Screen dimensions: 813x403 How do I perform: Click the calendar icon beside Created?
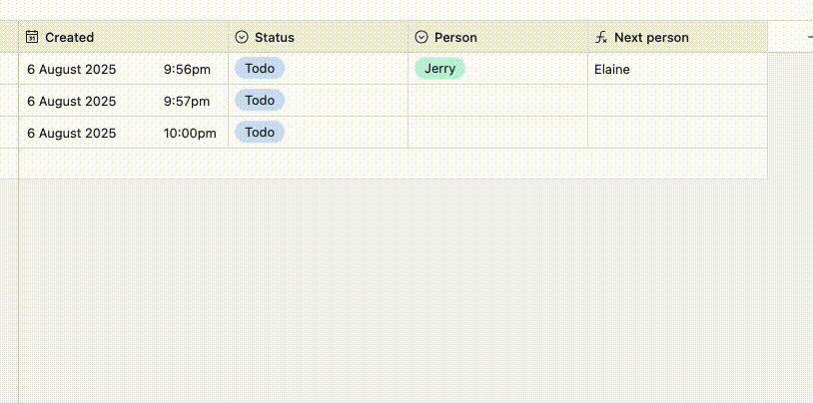coord(32,37)
